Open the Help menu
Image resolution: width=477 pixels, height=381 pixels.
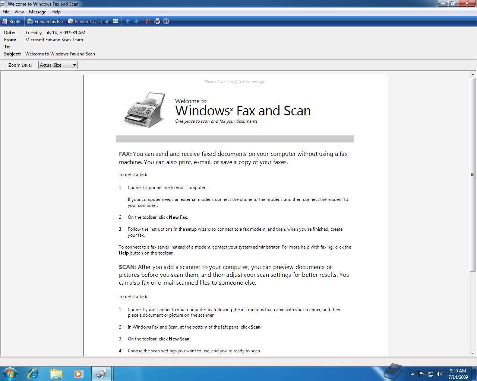tap(56, 12)
